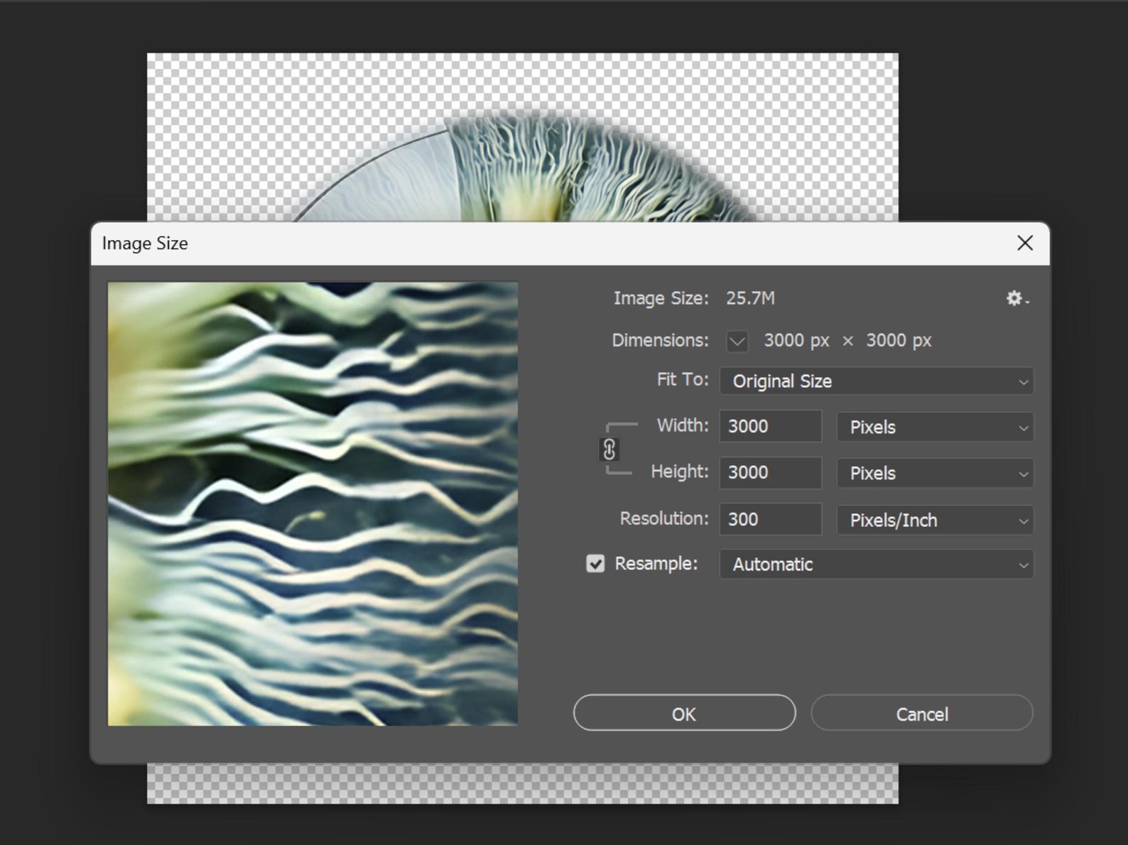Open the Height units dropdown
The image size is (1128, 845).
click(935, 474)
